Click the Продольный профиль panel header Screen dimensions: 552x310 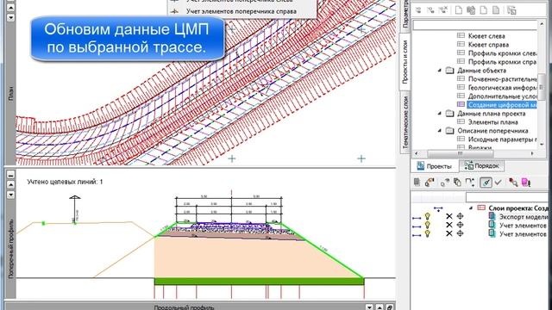point(184,307)
